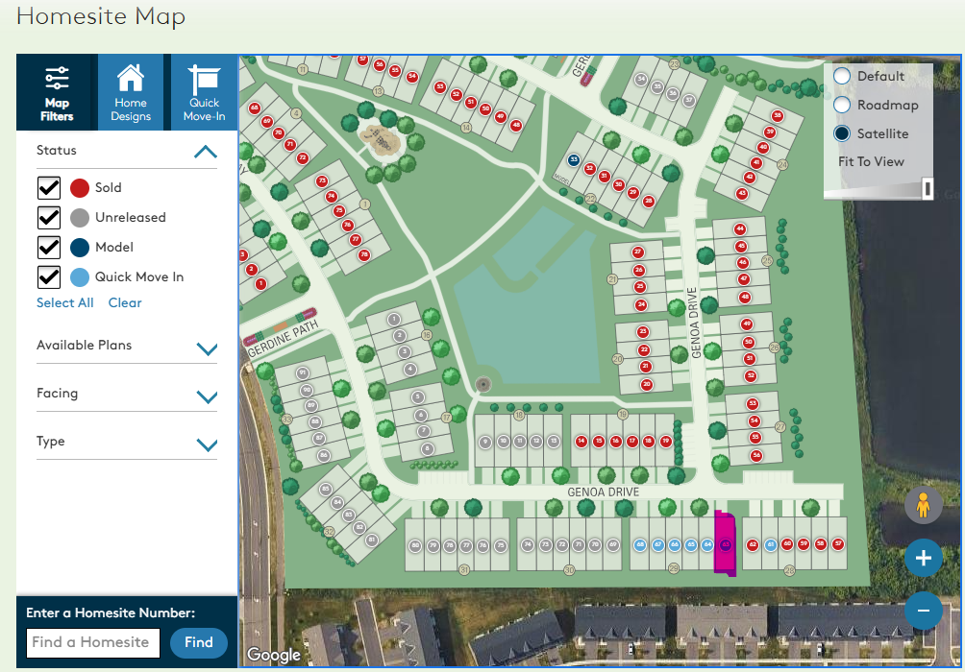The image size is (965, 672).
Task: Expand the Type filter section
Action: point(206,444)
